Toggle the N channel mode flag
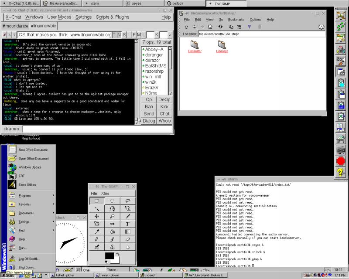 (119, 34)
